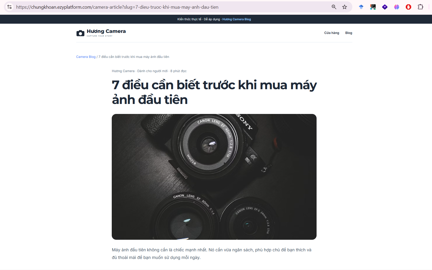Click the '8 phút đọc' meta text
The height and width of the screenshot is (270, 432).
179,71
